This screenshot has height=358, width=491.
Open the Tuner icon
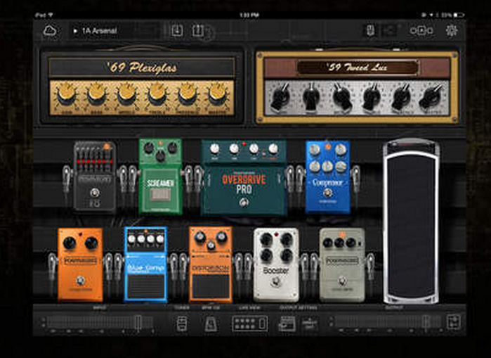(x=182, y=324)
